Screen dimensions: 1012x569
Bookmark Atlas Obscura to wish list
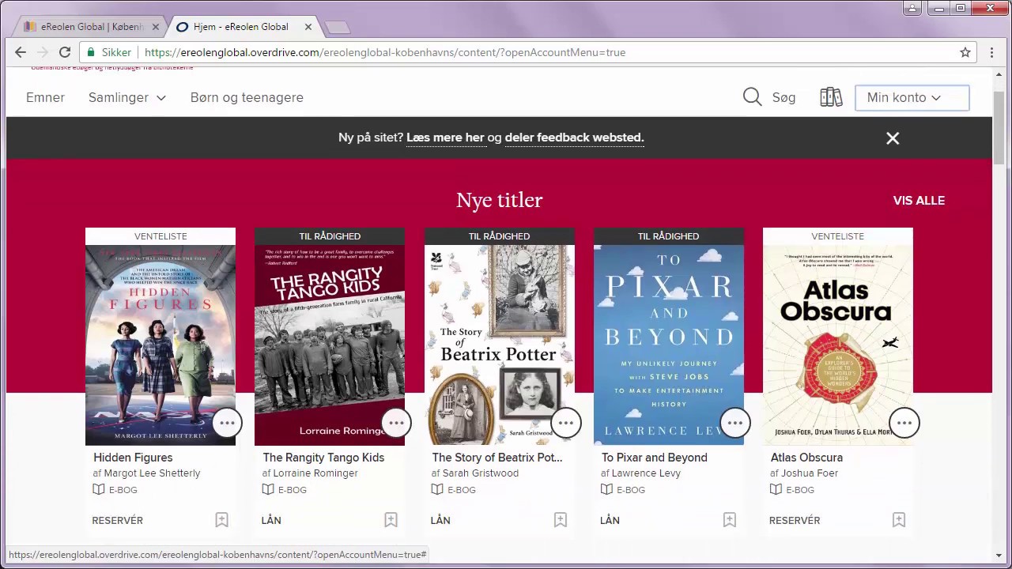(898, 520)
